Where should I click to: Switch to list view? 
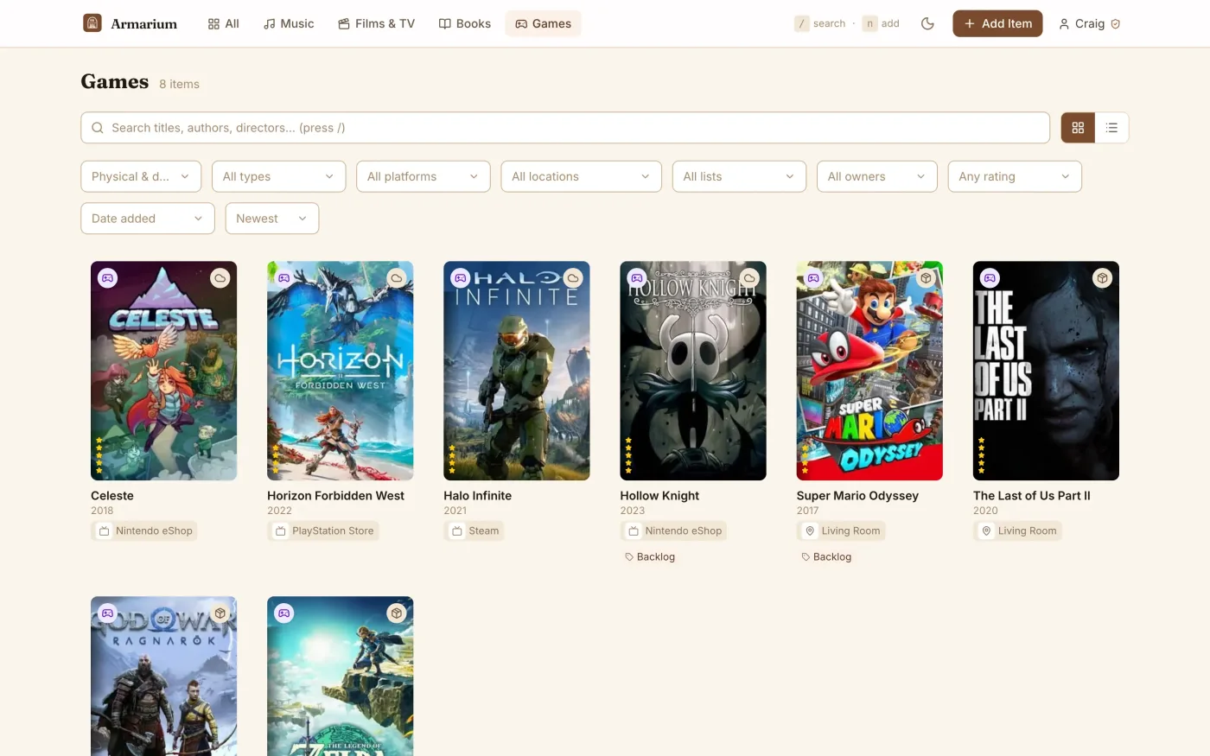click(1111, 128)
